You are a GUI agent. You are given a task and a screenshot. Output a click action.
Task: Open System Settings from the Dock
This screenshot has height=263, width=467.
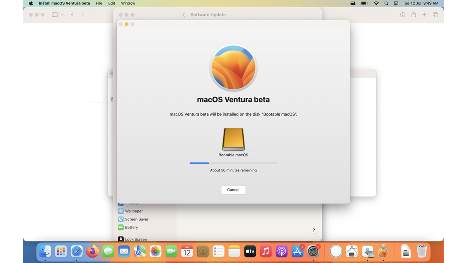[x=313, y=251]
